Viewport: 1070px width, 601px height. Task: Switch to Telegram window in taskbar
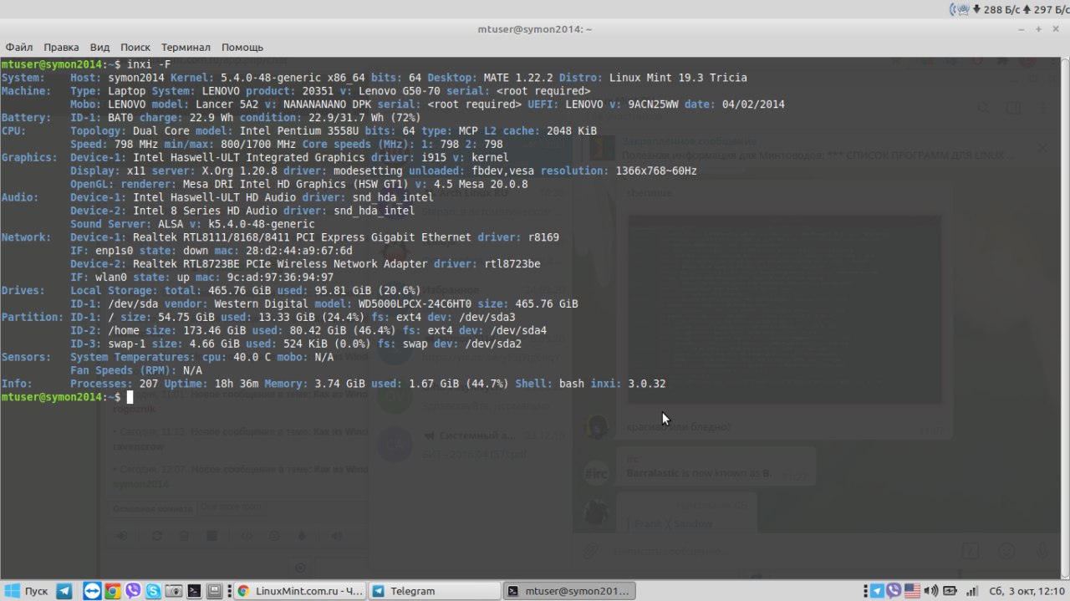(x=434, y=591)
